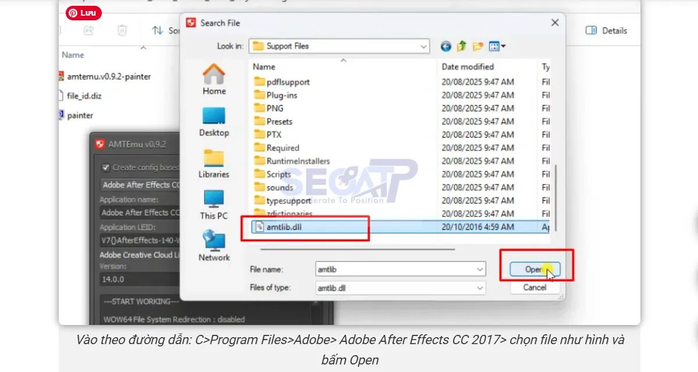Select the Required folder
The width and height of the screenshot is (698, 372).
coord(277,148)
